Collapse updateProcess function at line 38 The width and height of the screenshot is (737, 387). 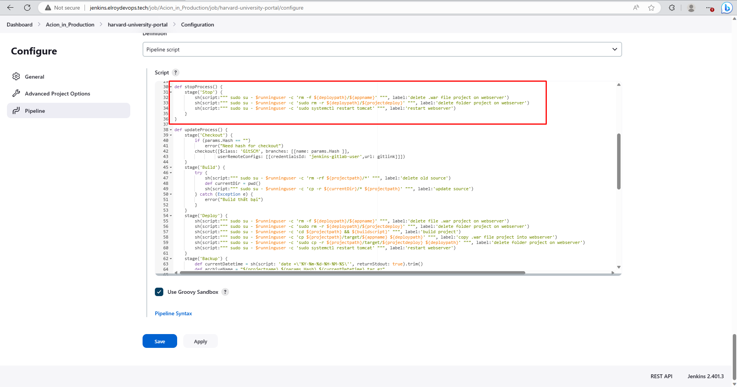(x=171, y=130)
